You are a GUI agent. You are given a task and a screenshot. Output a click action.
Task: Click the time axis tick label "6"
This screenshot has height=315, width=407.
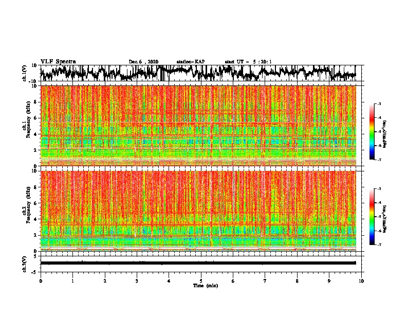tap(233, 281)
